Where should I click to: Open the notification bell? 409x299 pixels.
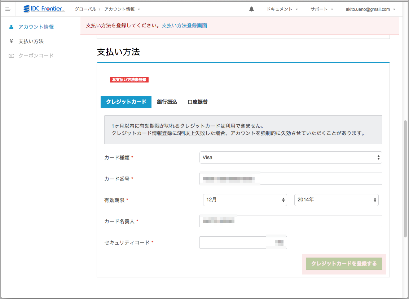(x=251, y=9)
